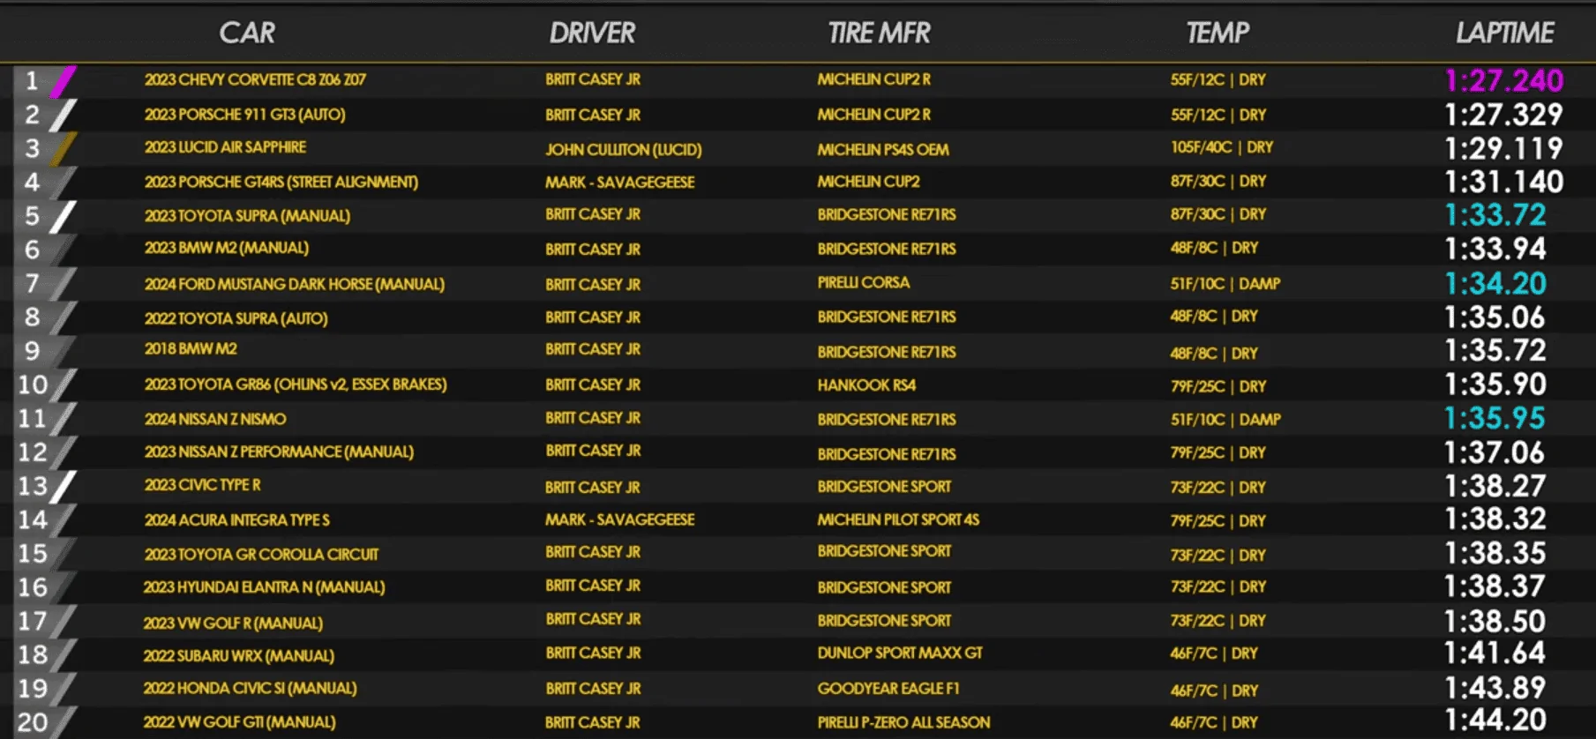Click Dunlop Sport Maxx GT tire cell
The width and height of the screenshot is (1596, 739).
click(899, 653)
